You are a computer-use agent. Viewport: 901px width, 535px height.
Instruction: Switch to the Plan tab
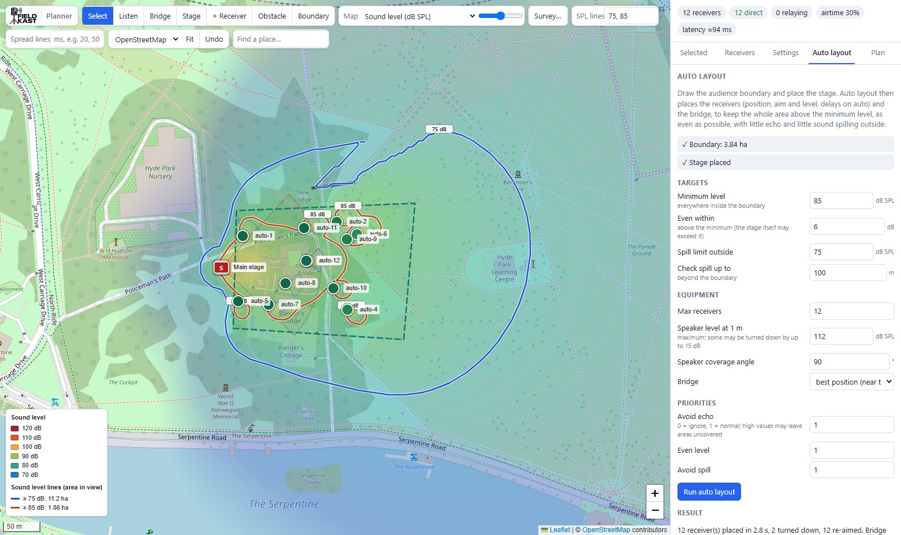tap(878, 53)
